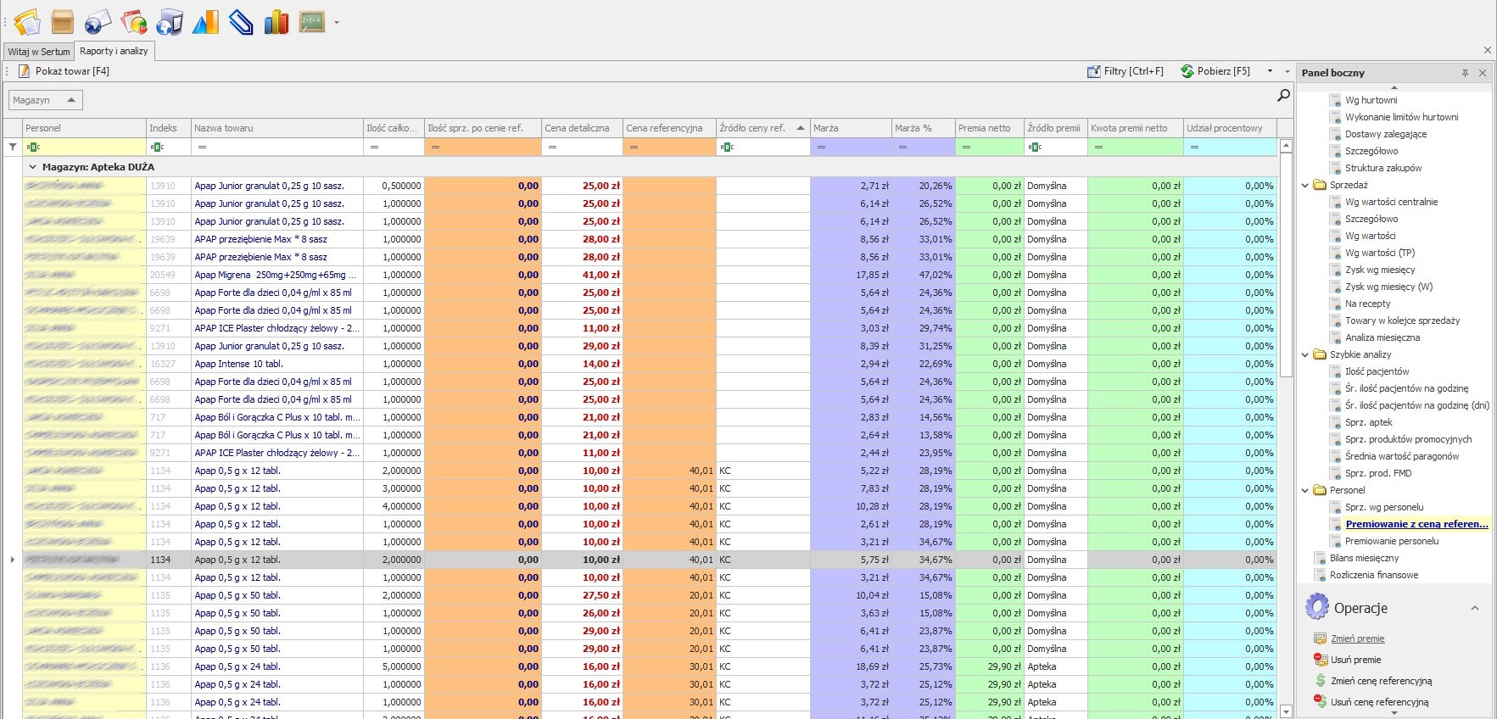
Task: Click the brown box warehouse toolbar icon
Action: pyautogui.click(x=63, y=21)
